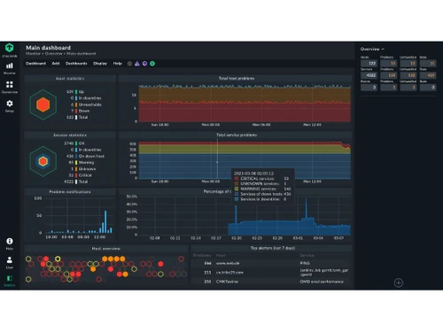The height and width of the screenshot is (332, 443).
Task: Click the Jenkins Job service entry
Action: pyautogui.click(x=324, y=272)
